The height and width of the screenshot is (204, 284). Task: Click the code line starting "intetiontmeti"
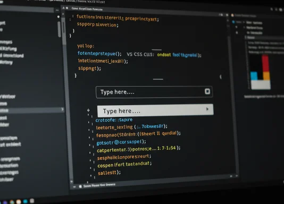coord(103,61)
